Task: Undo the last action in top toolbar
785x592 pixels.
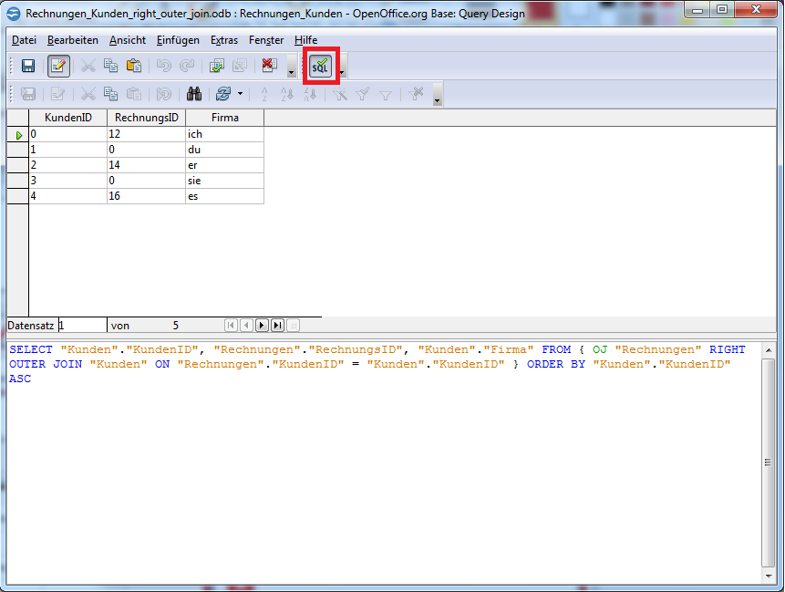Action: [164, 66]
